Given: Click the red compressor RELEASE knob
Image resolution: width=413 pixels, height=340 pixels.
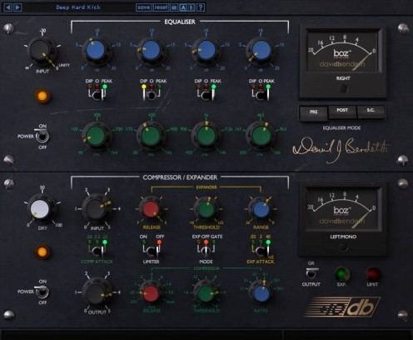Looking at the screenshot, I should click(151, 293).
